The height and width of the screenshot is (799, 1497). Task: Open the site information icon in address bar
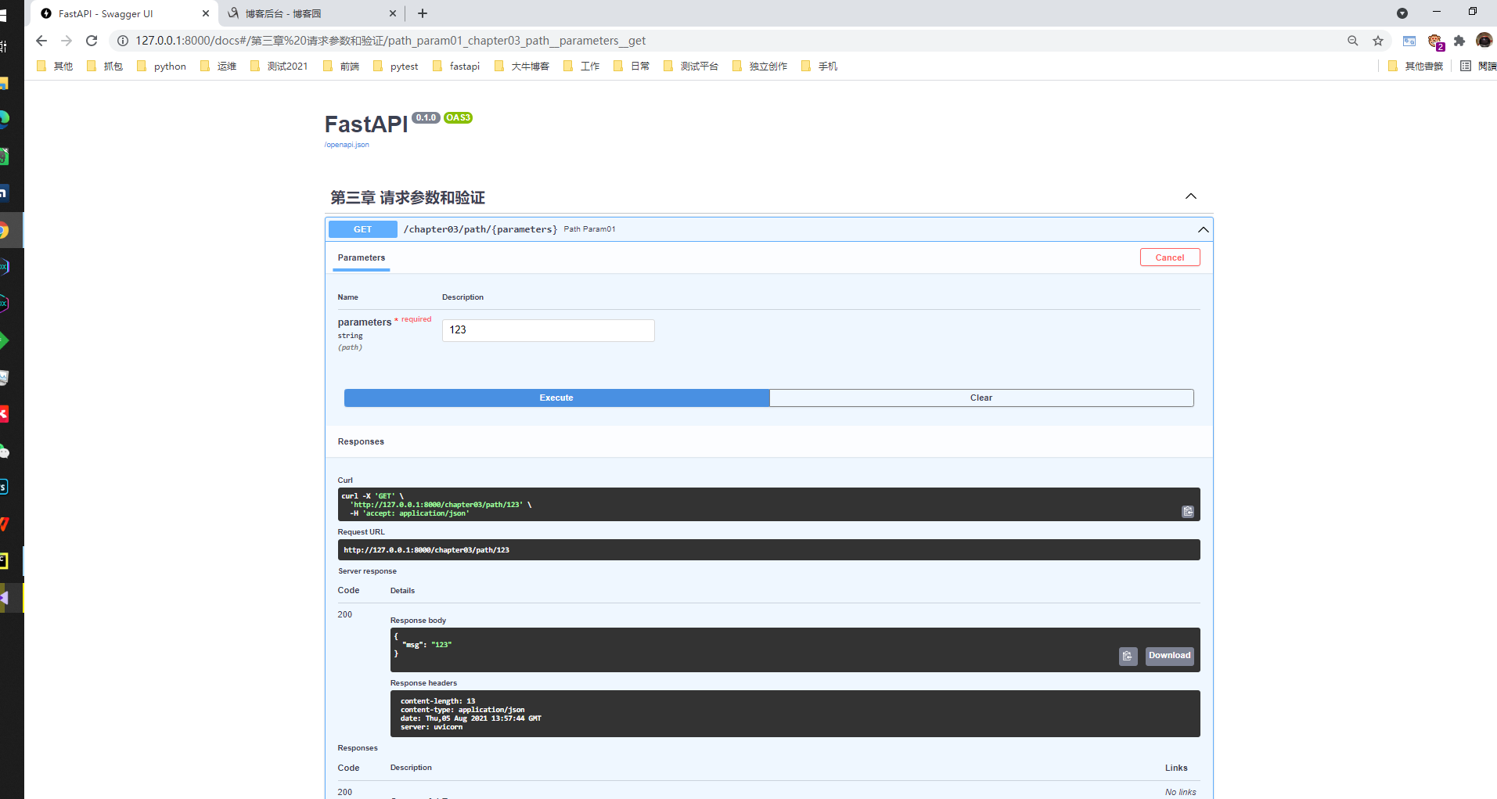point(123,41)
